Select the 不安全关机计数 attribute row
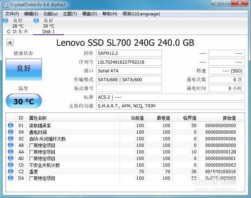251x198 pixels. pyautogui.click(x=122, y=165)
